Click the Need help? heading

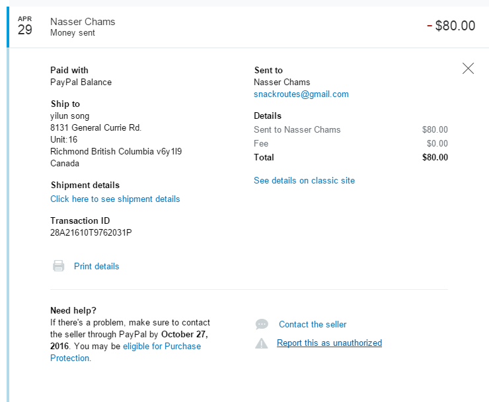coord(73,310)
